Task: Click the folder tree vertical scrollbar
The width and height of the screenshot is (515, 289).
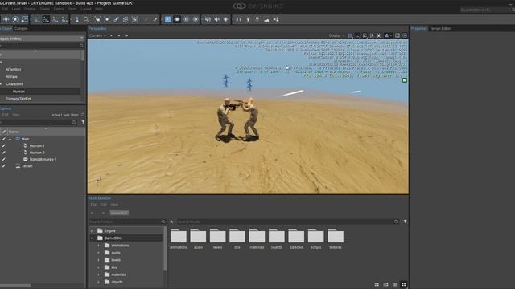Action: [x=165, y=249]
